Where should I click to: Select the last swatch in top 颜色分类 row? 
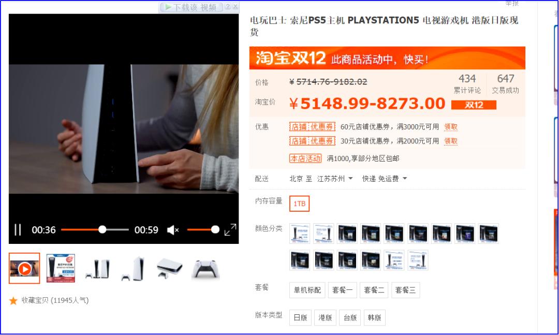489,234
